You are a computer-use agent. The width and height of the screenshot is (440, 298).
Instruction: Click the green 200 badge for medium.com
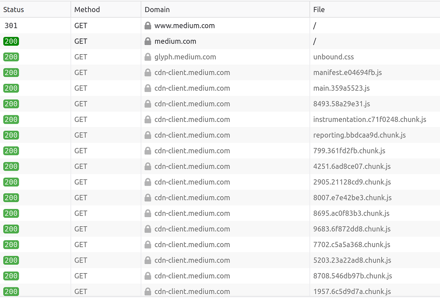pyautogui.click(x=11, y=41)
